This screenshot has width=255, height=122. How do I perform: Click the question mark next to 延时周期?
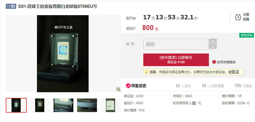pyautogui.click(x=248, y=103)
